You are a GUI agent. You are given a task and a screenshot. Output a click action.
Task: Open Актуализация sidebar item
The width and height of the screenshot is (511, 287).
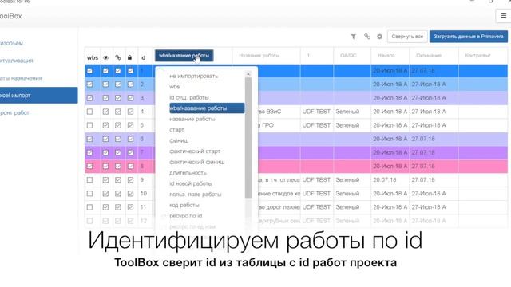click(x=16, y=61)
